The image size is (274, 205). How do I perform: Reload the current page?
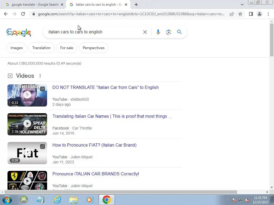pyautogui.click(x=23, y=14)
